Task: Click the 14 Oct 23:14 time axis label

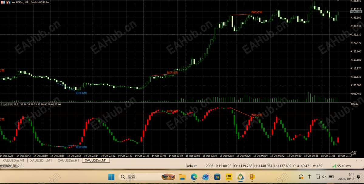Action: tap(91, 156)
